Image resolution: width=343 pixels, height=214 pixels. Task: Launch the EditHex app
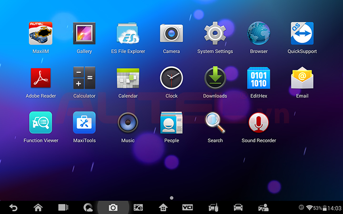(x=259, y=78)
